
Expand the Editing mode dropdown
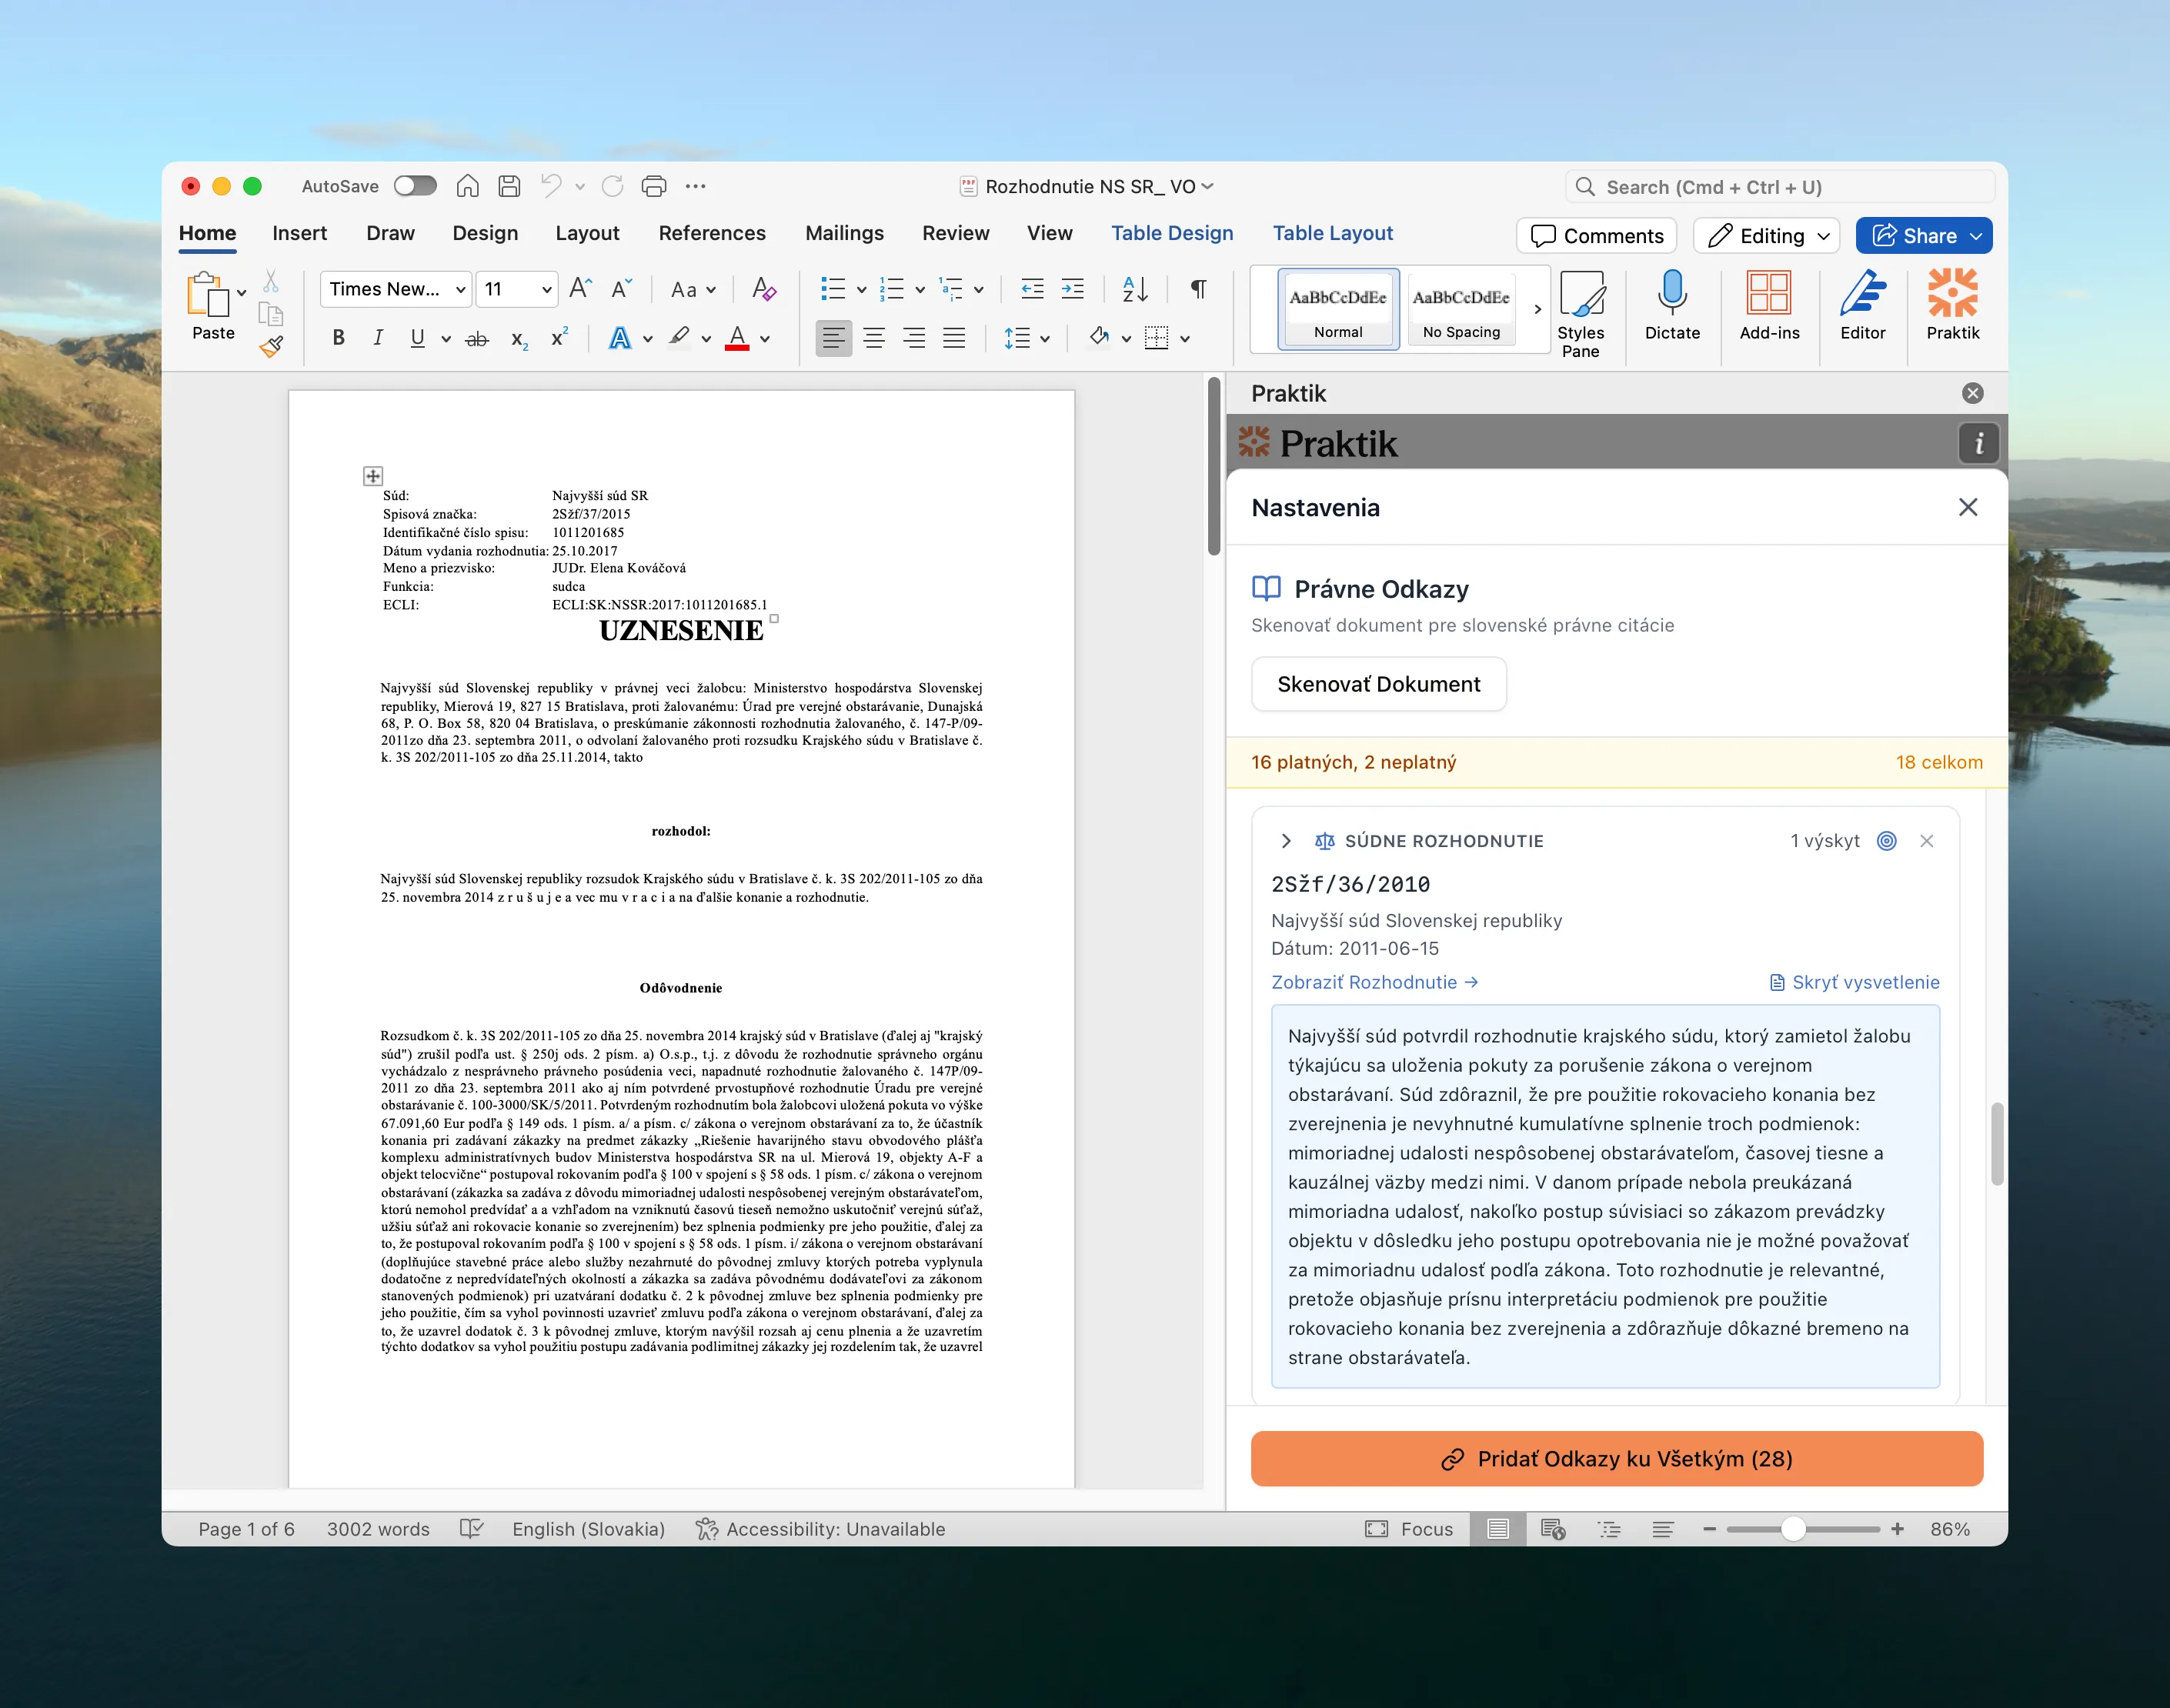click(x=1823, y=236)
